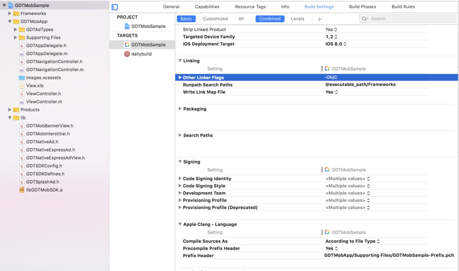Screen dimensions: 459x271
Task: Open the iOS Deployment Target dropdown
Action: click(x=335, y=44)
